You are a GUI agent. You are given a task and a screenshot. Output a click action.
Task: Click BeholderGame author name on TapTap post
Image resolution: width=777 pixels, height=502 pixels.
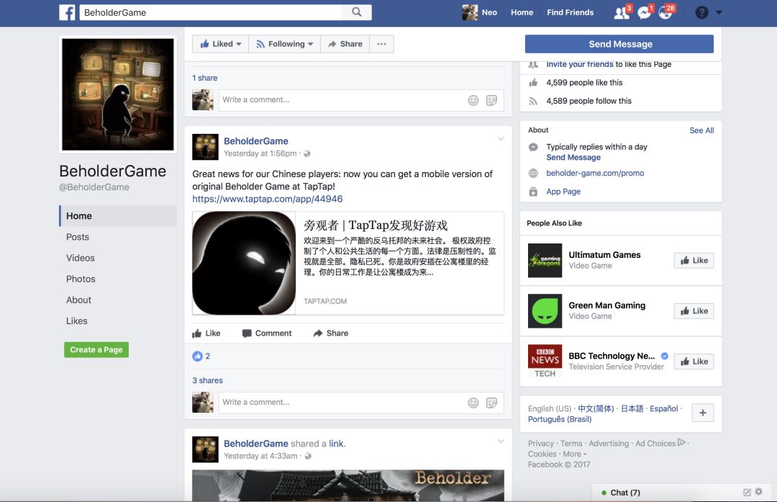[255, 141]
